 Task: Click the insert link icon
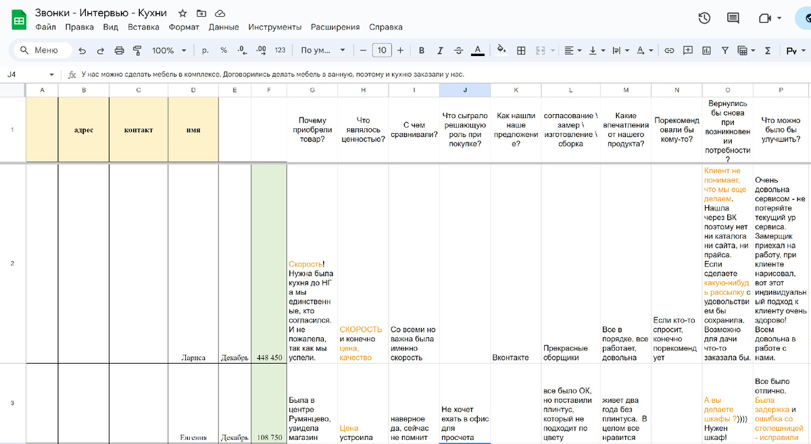point(670,51)
